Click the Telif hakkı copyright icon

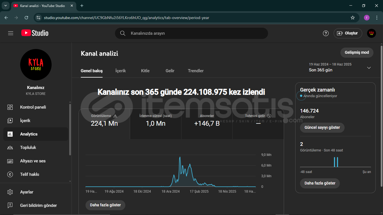[10, 174]
